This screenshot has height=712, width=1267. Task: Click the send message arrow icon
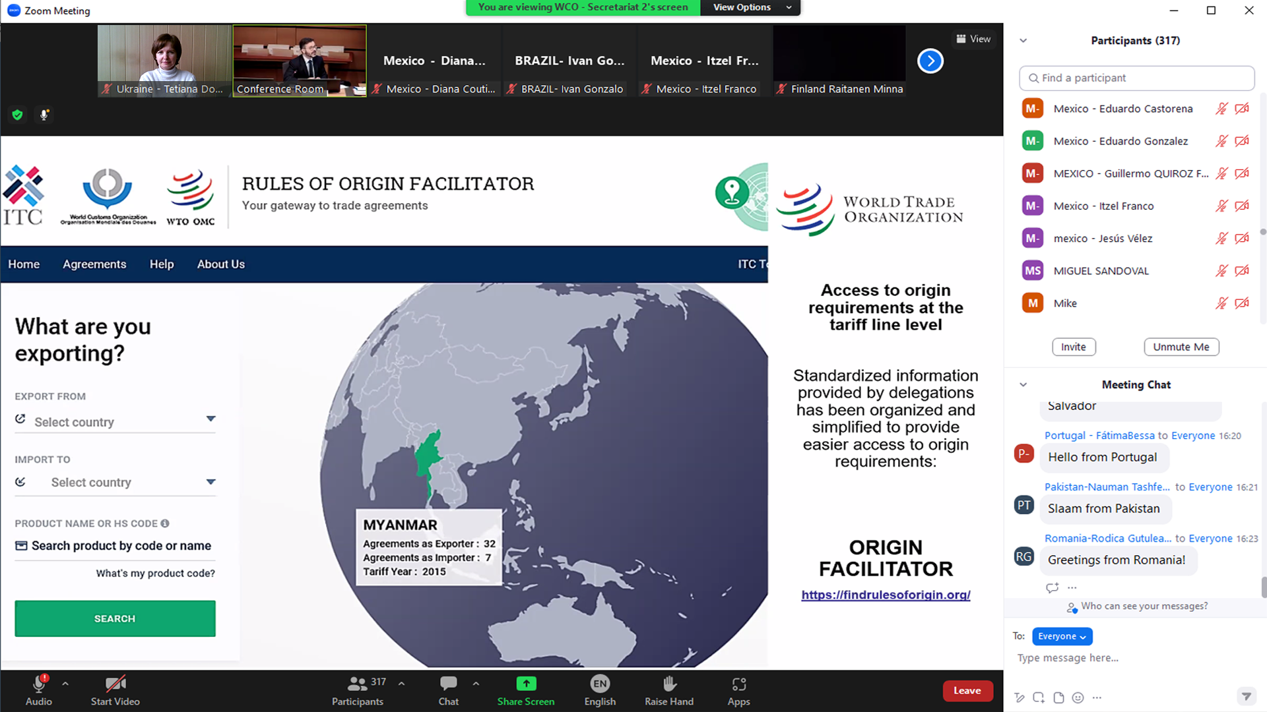(1246, 696)
